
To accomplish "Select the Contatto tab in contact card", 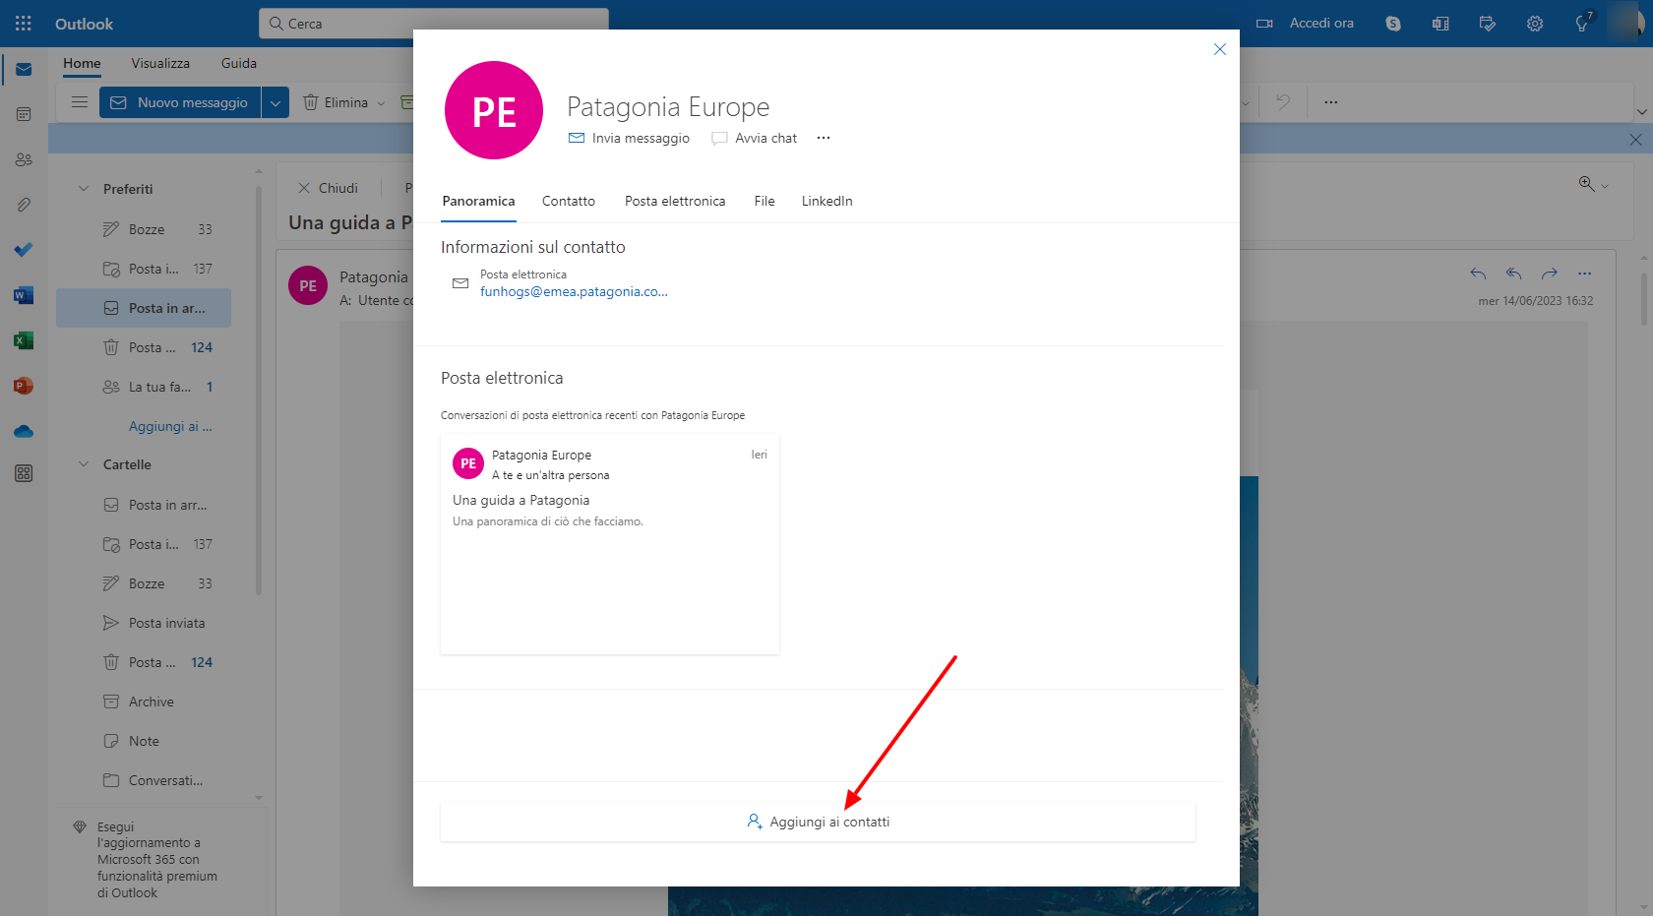I will pyautogui.click(x=569, y=201).
